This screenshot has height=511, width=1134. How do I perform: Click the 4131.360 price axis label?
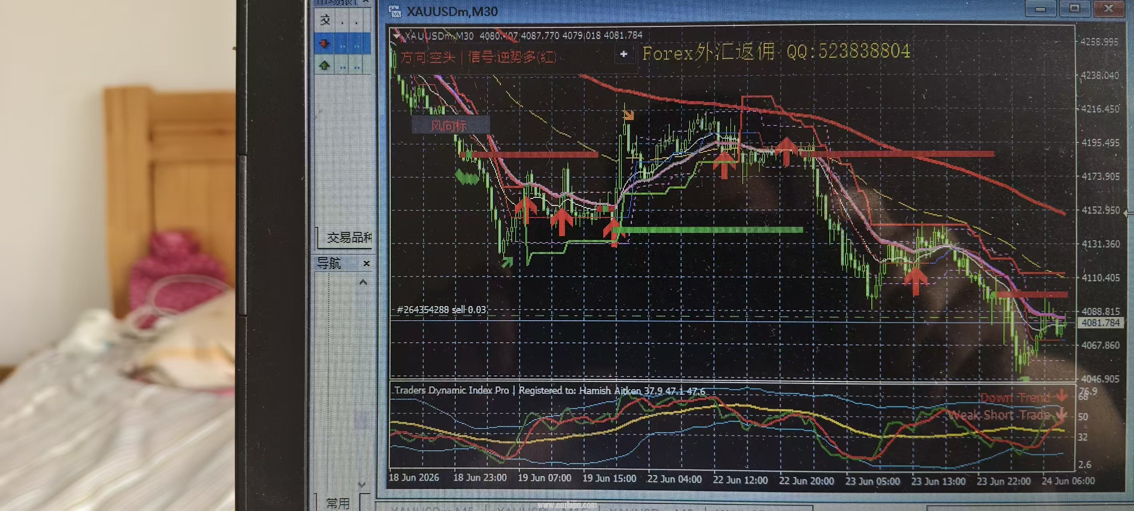click(1100, 244)
